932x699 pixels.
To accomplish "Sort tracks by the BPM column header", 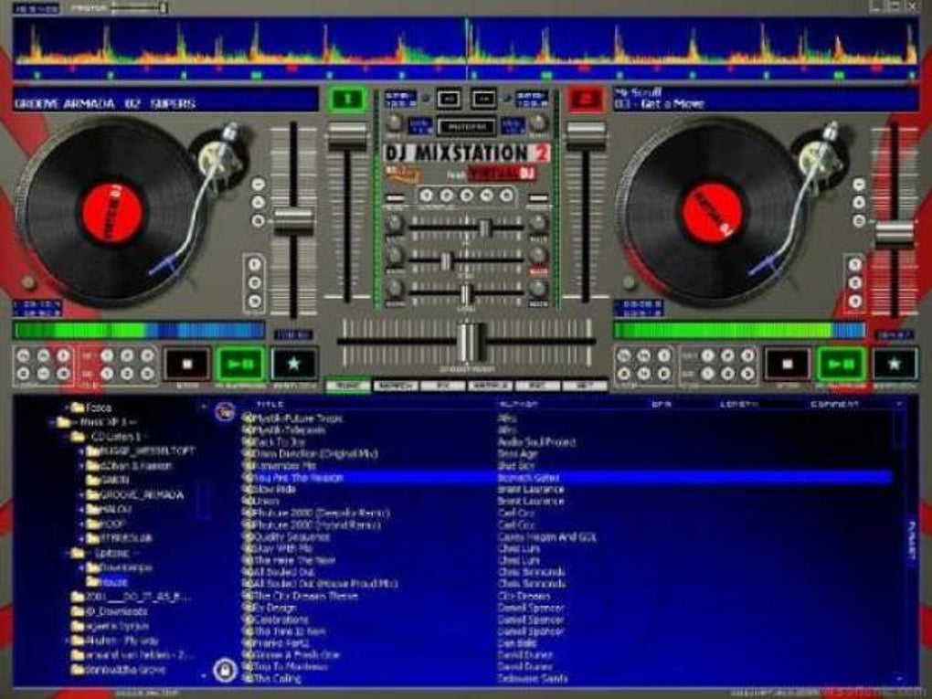I will [661, 404].
